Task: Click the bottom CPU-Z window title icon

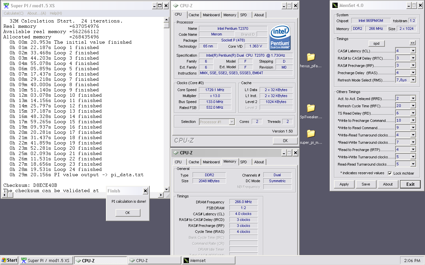Action: [x=176, y=153]
